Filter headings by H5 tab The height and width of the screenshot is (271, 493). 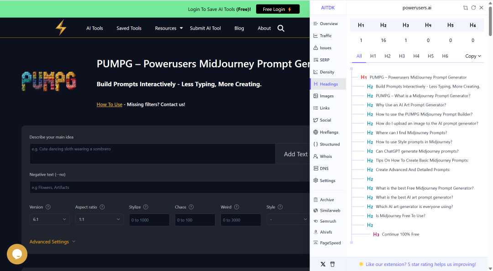coord(431,56)
